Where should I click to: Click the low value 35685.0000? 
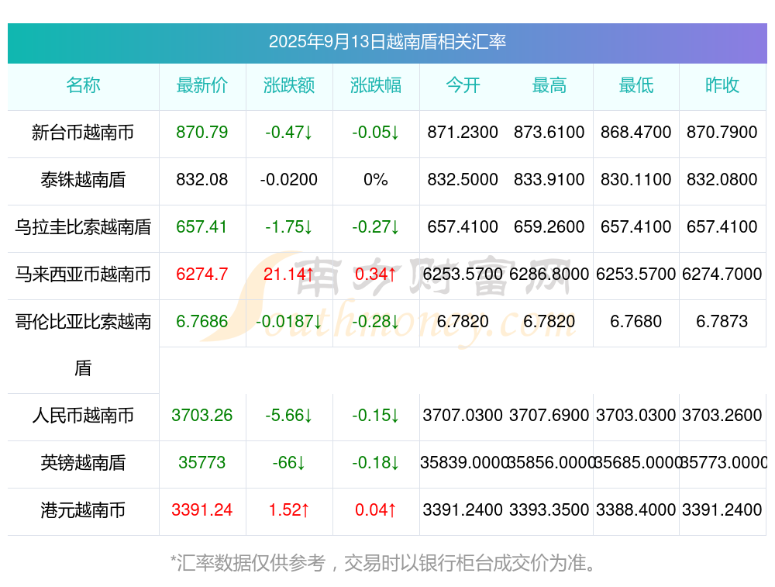point(636,463)
